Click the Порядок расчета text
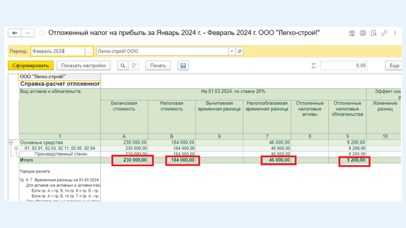Screen dimensions: 406x228 tap(35, 171)
